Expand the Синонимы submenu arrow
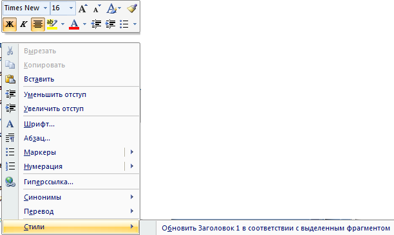This screenshot has width=394, height=235. (x=132, y=197)
